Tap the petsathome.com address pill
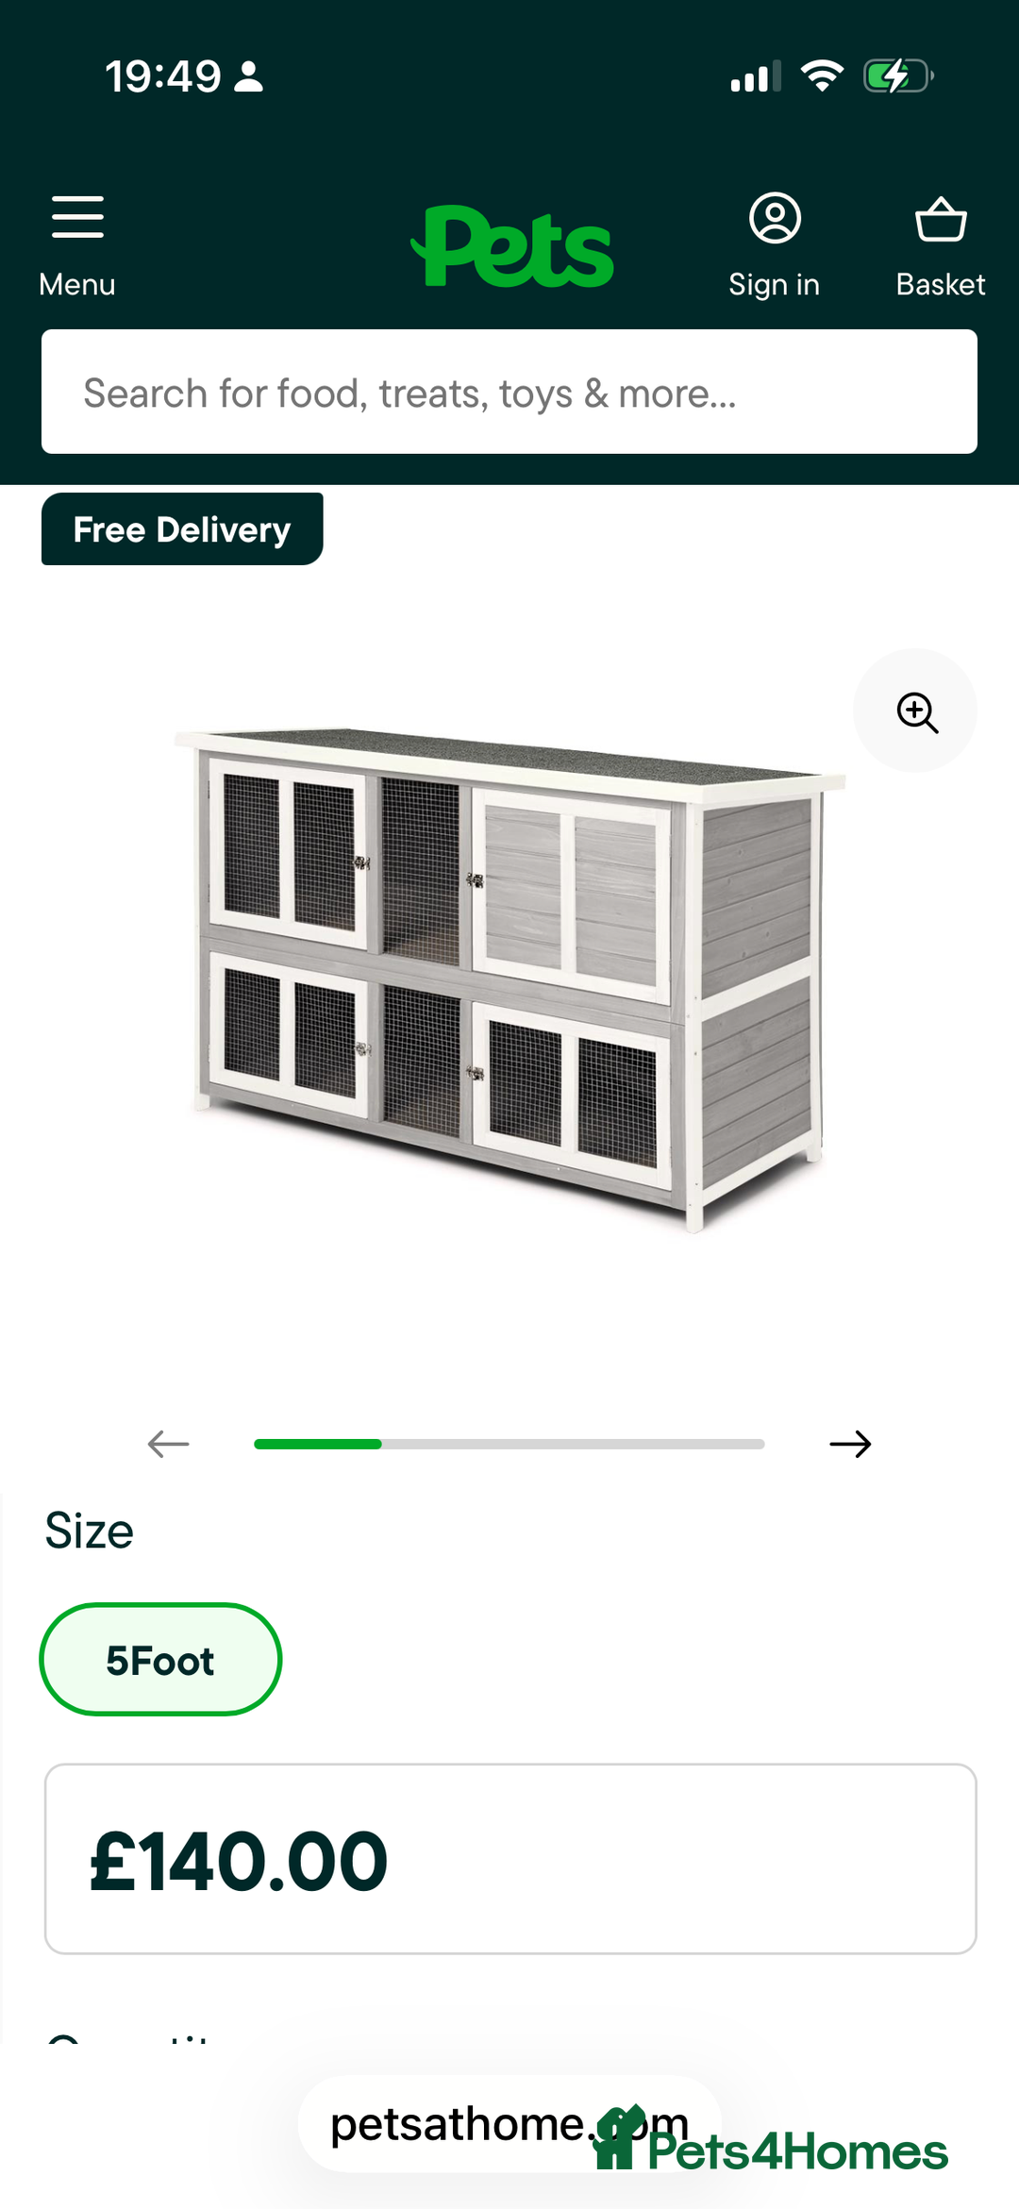1019x2209 pixels. (x=509, y=2125)
